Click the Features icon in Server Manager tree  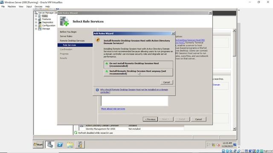click(x=40, y=19)
